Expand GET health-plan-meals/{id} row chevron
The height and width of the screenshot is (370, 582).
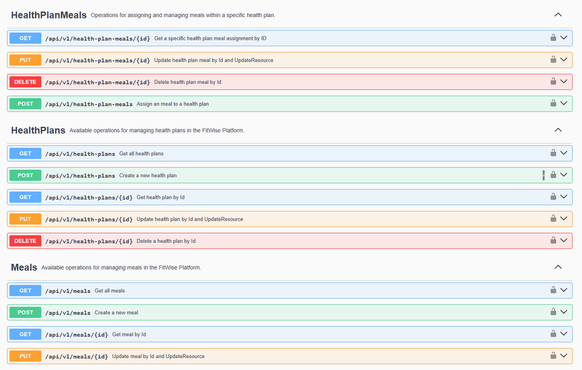564,38
